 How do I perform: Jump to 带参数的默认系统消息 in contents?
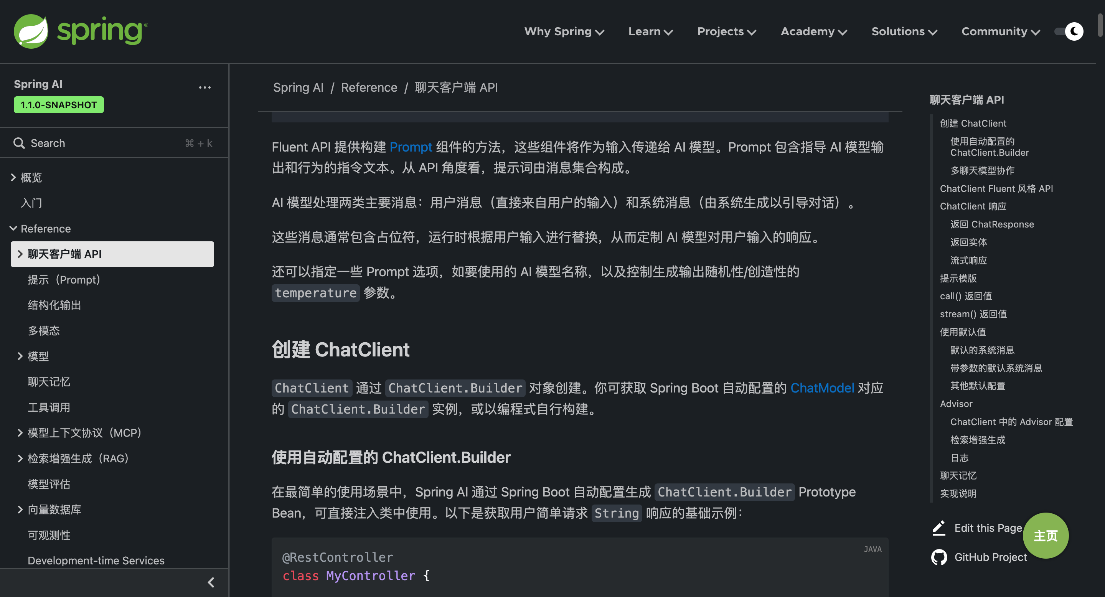coord(996,368)
